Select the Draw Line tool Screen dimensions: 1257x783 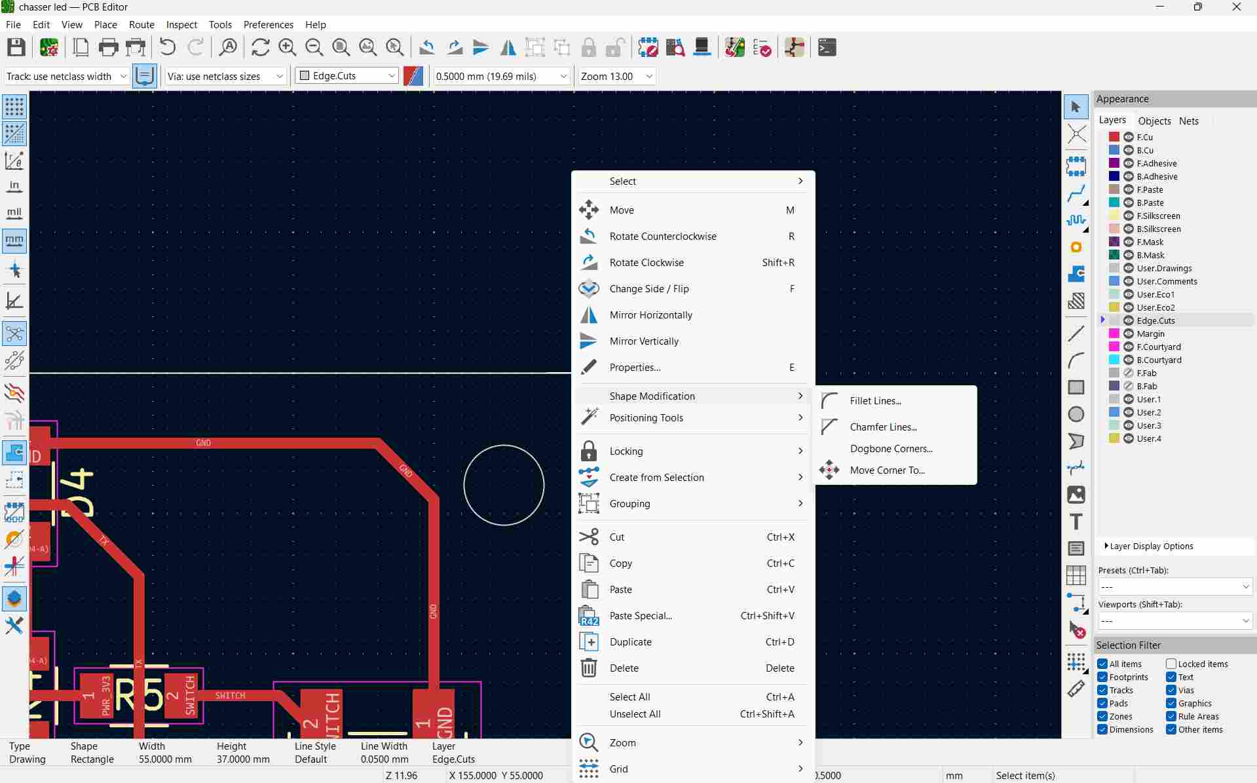click(1076, 334)
